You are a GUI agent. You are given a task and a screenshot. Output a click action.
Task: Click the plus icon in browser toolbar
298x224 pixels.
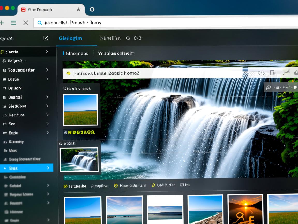2,23
